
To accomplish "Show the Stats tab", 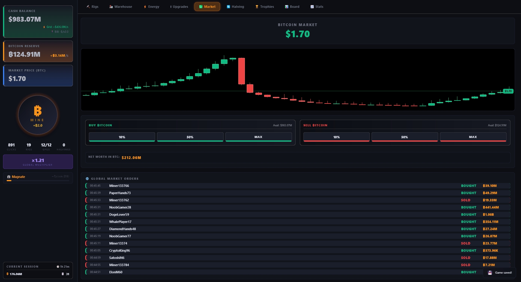I will pyautogui.click(x=317, y=7).
